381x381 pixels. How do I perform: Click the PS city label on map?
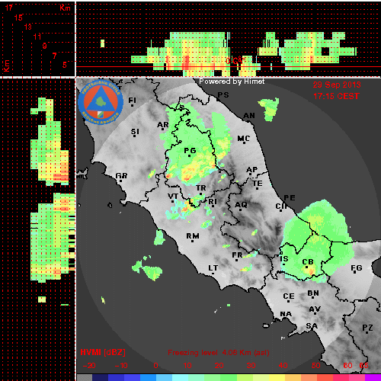[223, 94]
